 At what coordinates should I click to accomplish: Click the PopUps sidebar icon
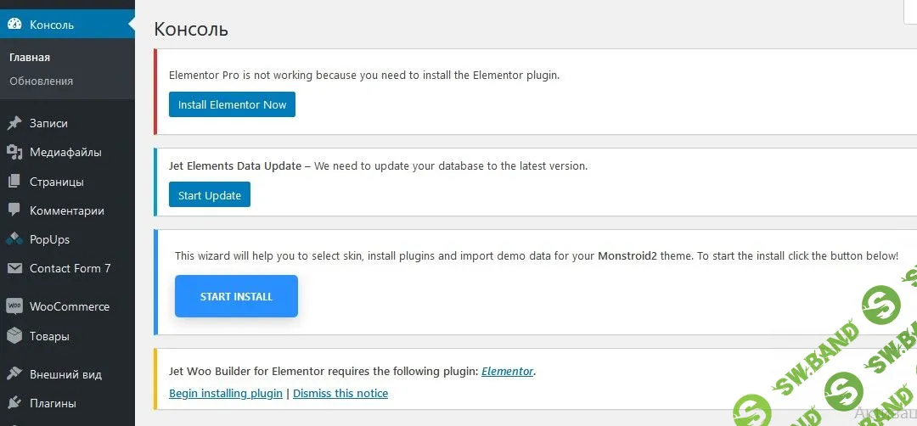click(x=14, y=239)
